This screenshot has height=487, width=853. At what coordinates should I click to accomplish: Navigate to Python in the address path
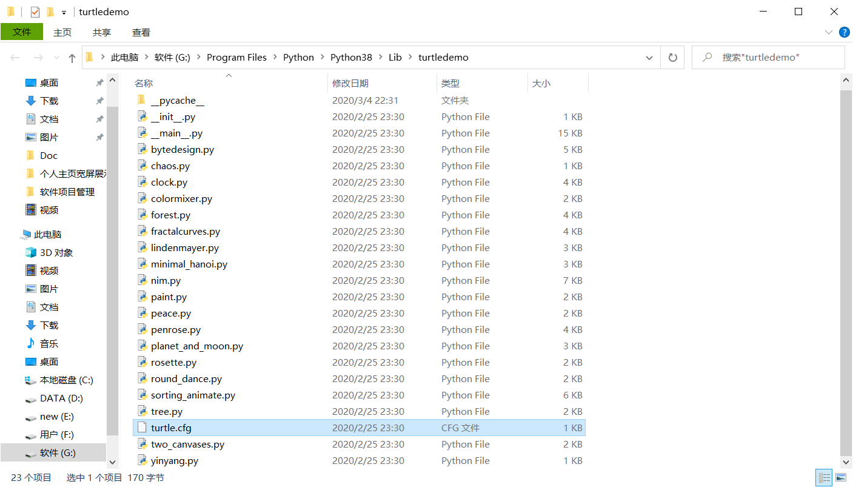pyautogui.click(x=298, y=58)
